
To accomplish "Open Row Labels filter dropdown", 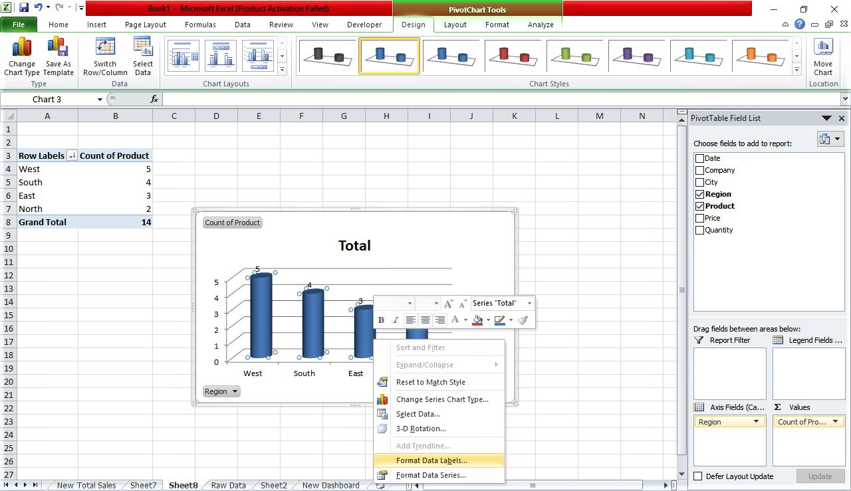I will click(72, 155).
